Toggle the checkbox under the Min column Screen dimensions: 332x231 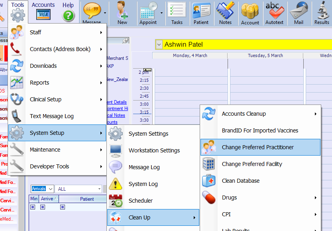pyautogui.click(x=33, y=207)
